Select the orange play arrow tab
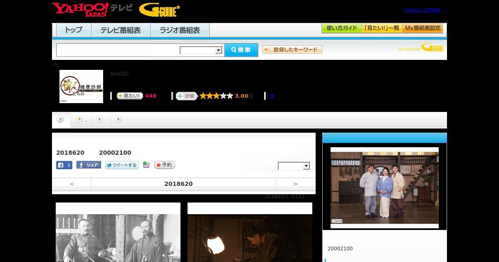The width and height of the screenshot is (499, 262). point(82,120)
